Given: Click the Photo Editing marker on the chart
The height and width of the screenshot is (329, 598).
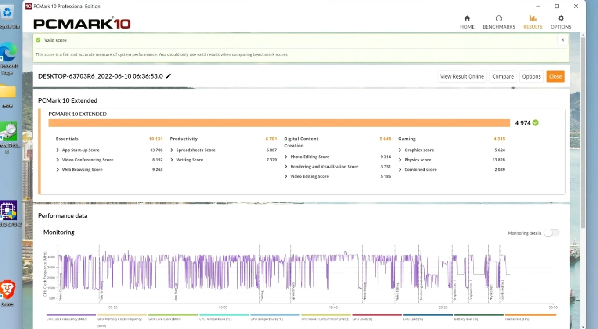Looking at the screenshot, I should 365,291.
